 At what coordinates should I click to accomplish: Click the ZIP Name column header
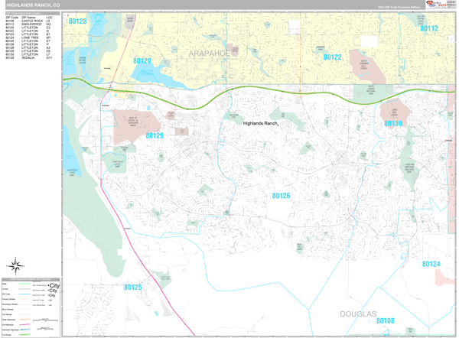[28, 18]
